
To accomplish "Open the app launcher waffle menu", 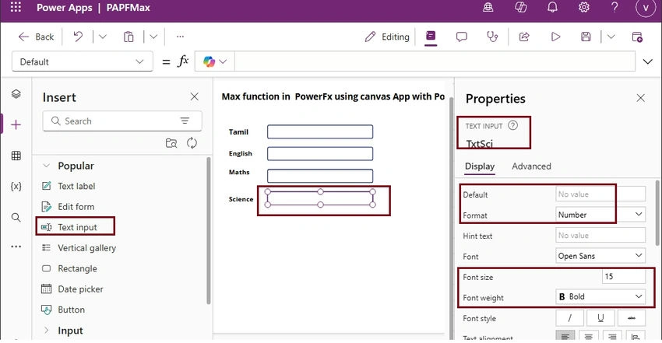I will coord(16,7).
